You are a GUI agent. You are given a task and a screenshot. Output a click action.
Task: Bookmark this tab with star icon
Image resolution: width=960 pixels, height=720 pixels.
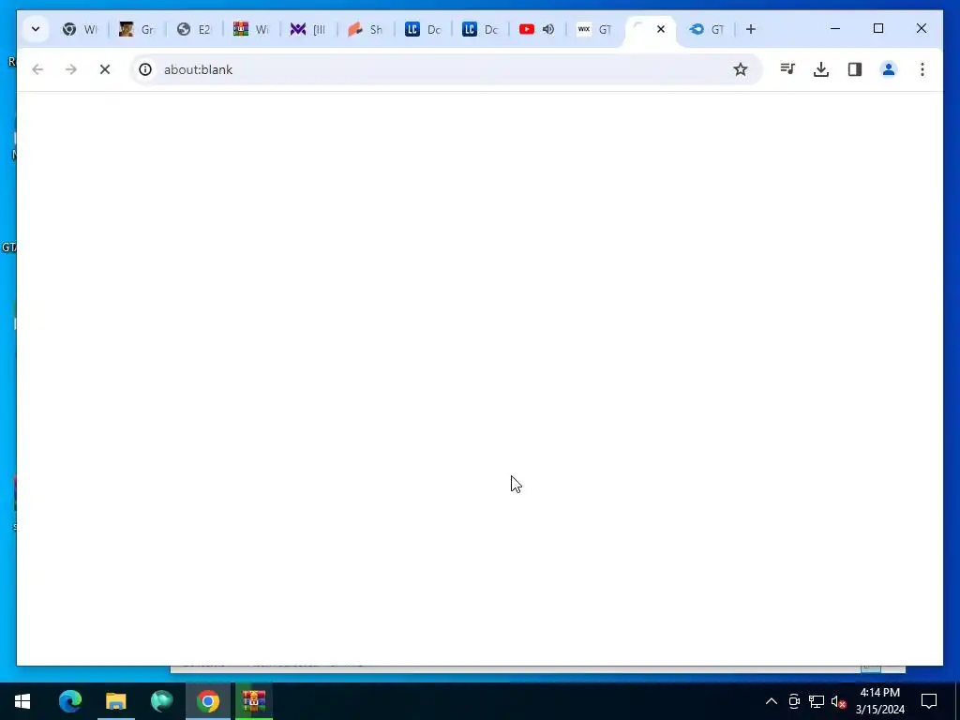741,69
